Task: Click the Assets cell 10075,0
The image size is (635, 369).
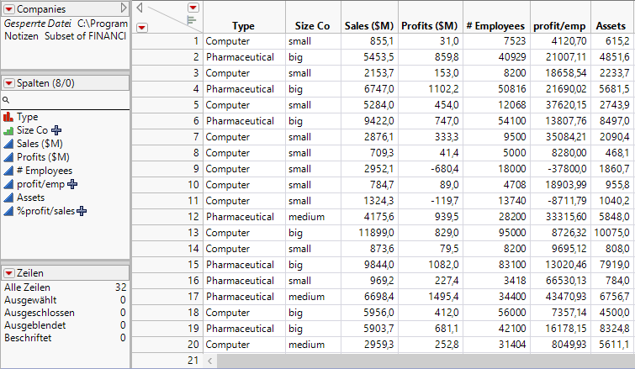Action: coord(611,233)
